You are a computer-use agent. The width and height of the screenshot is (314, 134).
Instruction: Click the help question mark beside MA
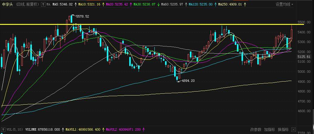pos(43,5)
